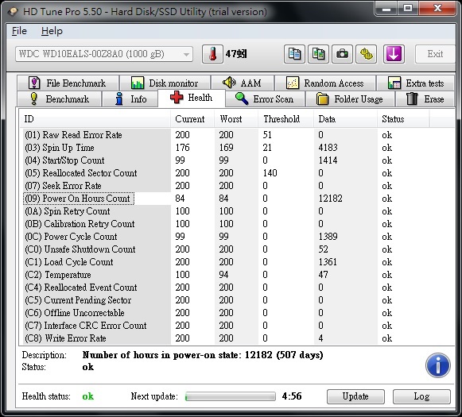
Task: Click the 12182 power-on hours data value
Action: tap(330, 199)
